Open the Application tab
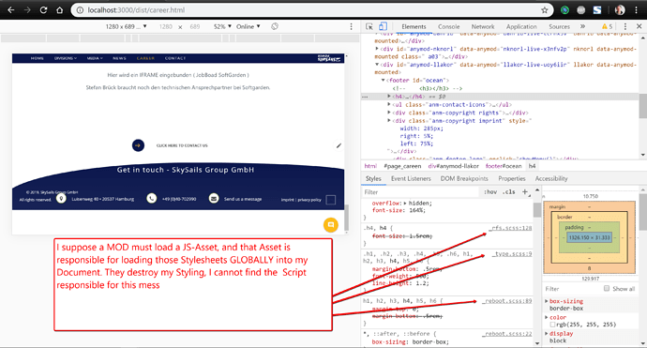 click(521, 26)
